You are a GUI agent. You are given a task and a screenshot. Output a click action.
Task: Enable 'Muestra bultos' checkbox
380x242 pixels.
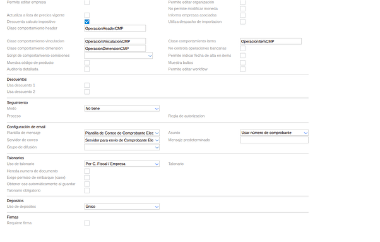point(242,63)
